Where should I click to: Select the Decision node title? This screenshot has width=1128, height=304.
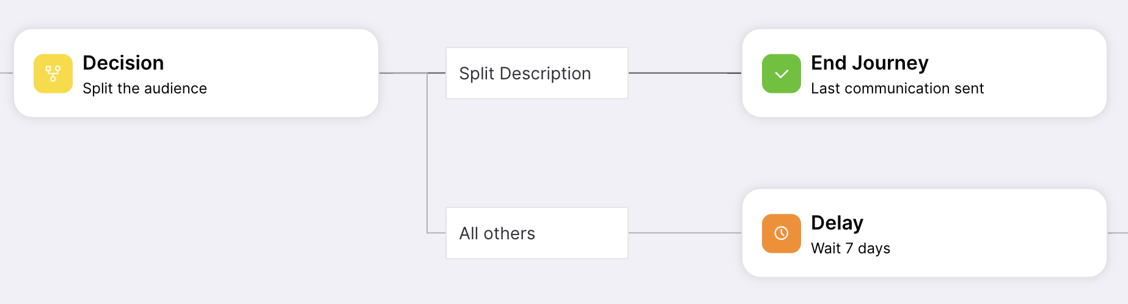tap(123, 63)
